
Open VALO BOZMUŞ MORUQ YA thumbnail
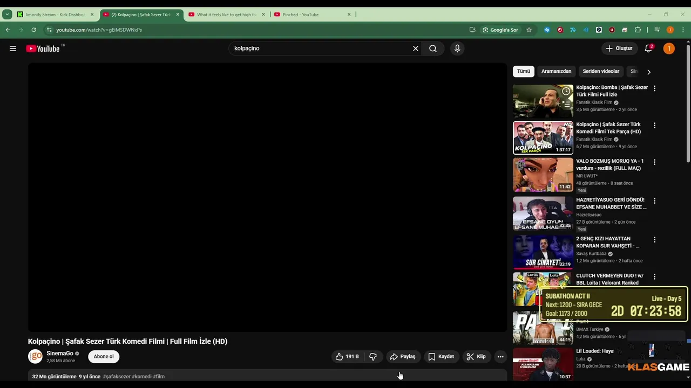(543, 175)
